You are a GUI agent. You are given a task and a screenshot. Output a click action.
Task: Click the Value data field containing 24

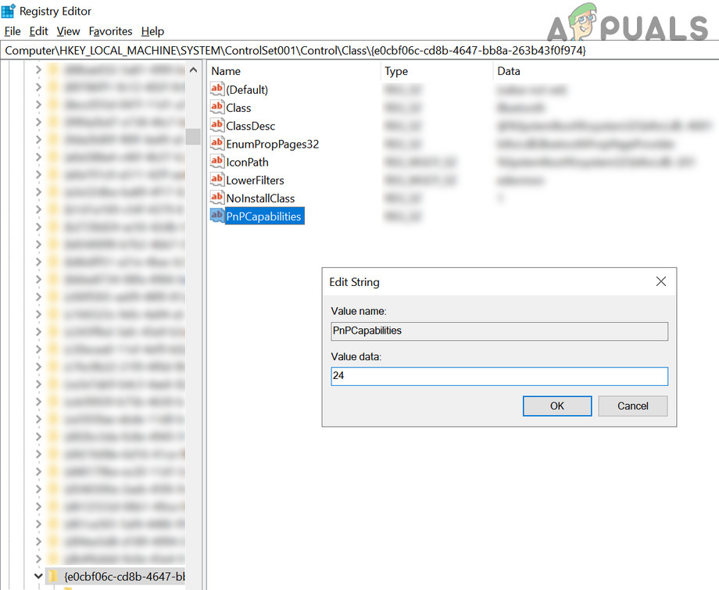(x=499, y=376)
